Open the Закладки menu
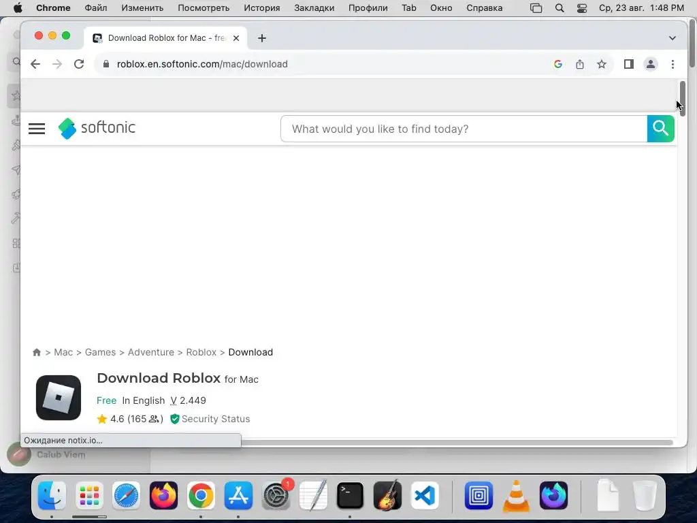 tap(314, 8)
